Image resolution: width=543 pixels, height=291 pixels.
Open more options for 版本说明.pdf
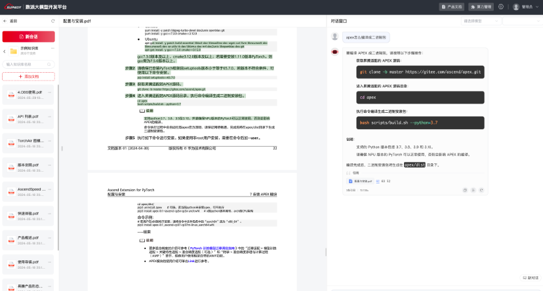pos(50,165)
